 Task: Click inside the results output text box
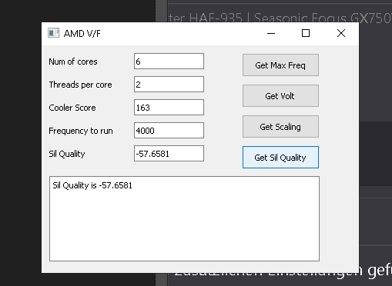coord(184,218)
